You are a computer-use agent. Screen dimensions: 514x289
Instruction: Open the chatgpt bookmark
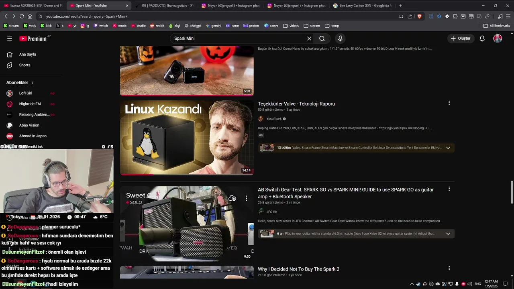pos(193,26)
